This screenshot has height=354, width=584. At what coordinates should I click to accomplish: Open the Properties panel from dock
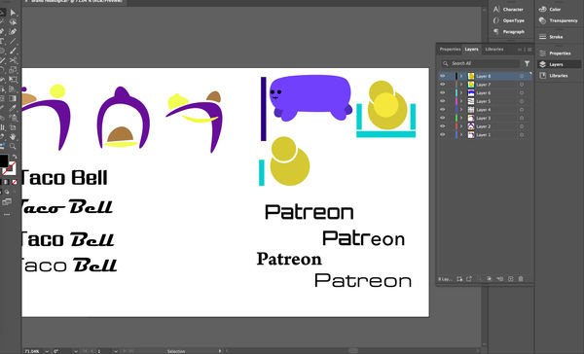(556, 53)
